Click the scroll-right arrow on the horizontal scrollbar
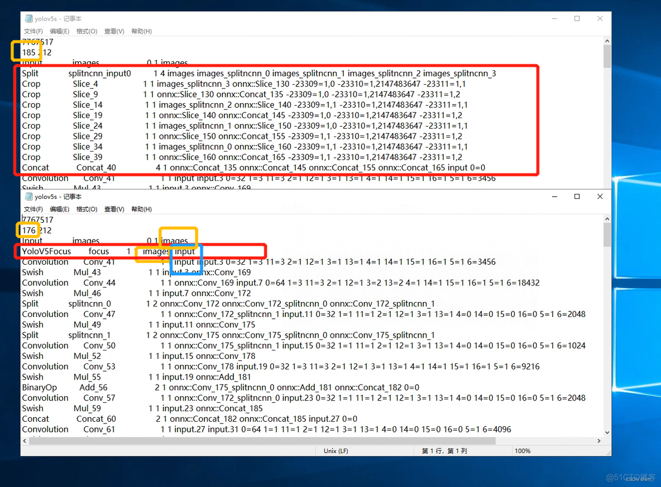 [599, 441]
